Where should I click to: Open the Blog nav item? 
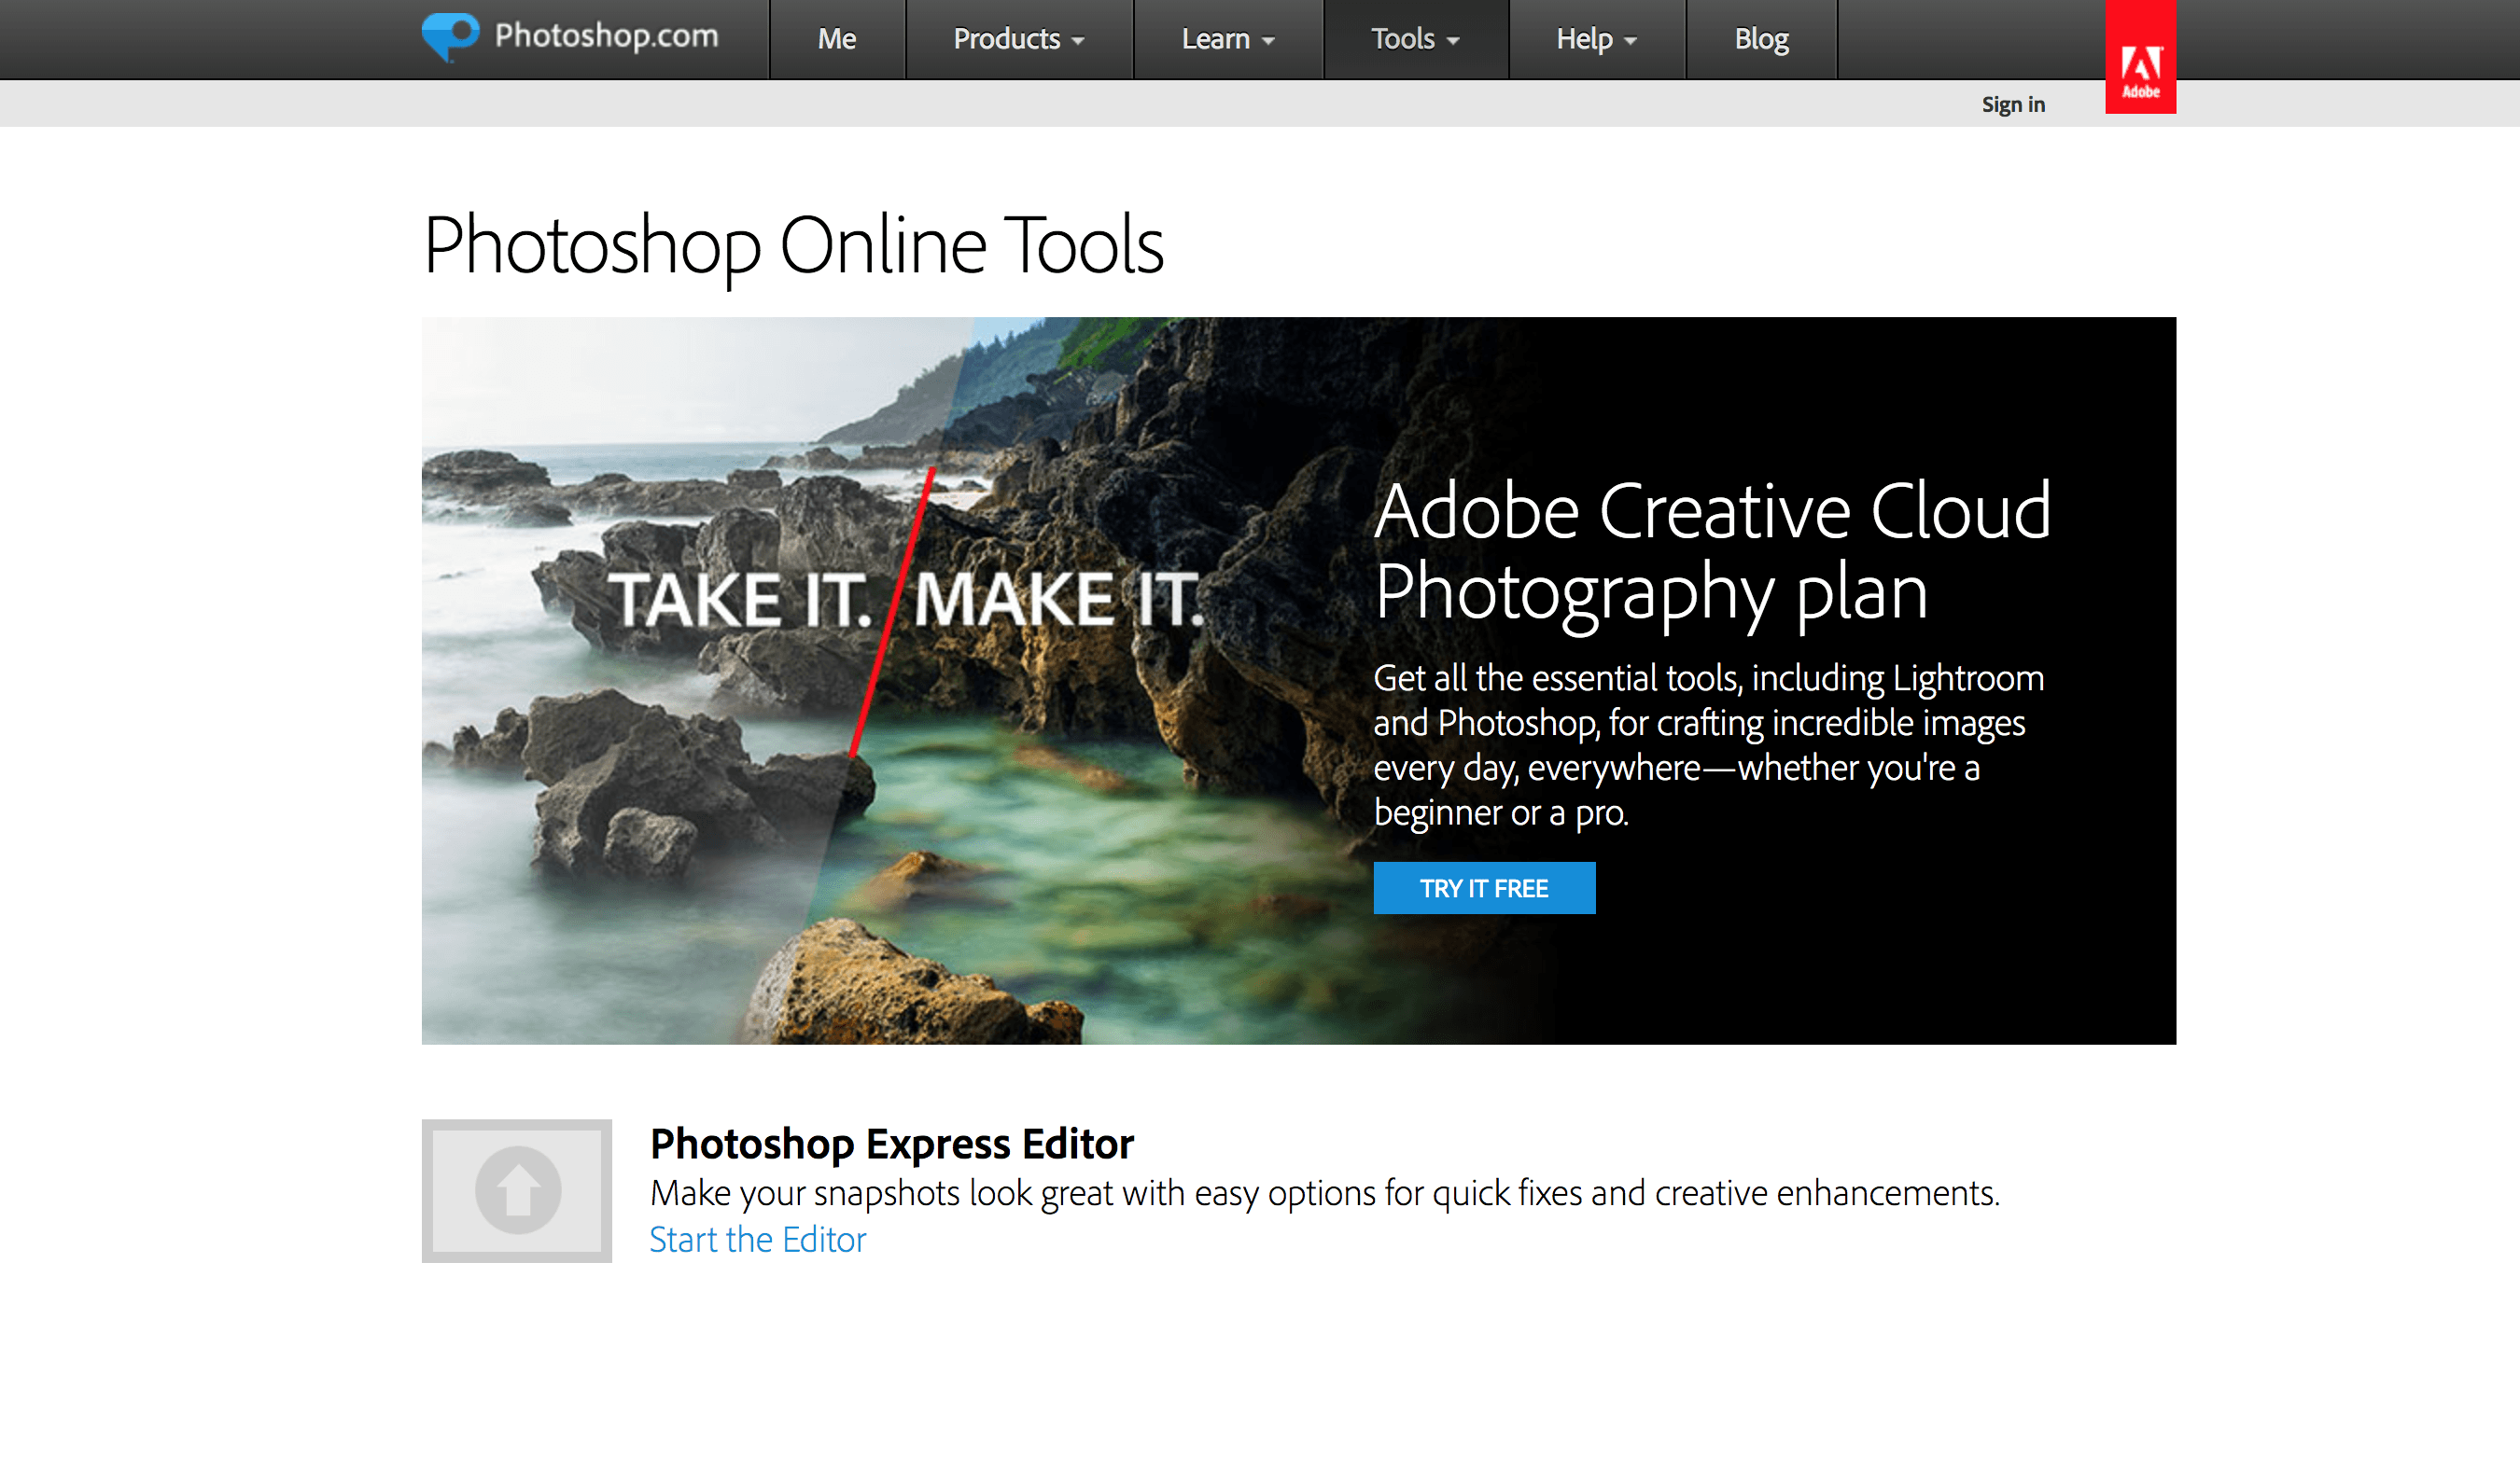(1761, 39)
